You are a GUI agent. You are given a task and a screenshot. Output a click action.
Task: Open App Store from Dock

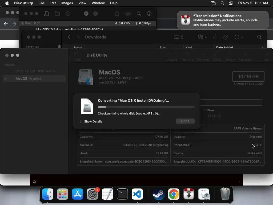coord(78,194)
